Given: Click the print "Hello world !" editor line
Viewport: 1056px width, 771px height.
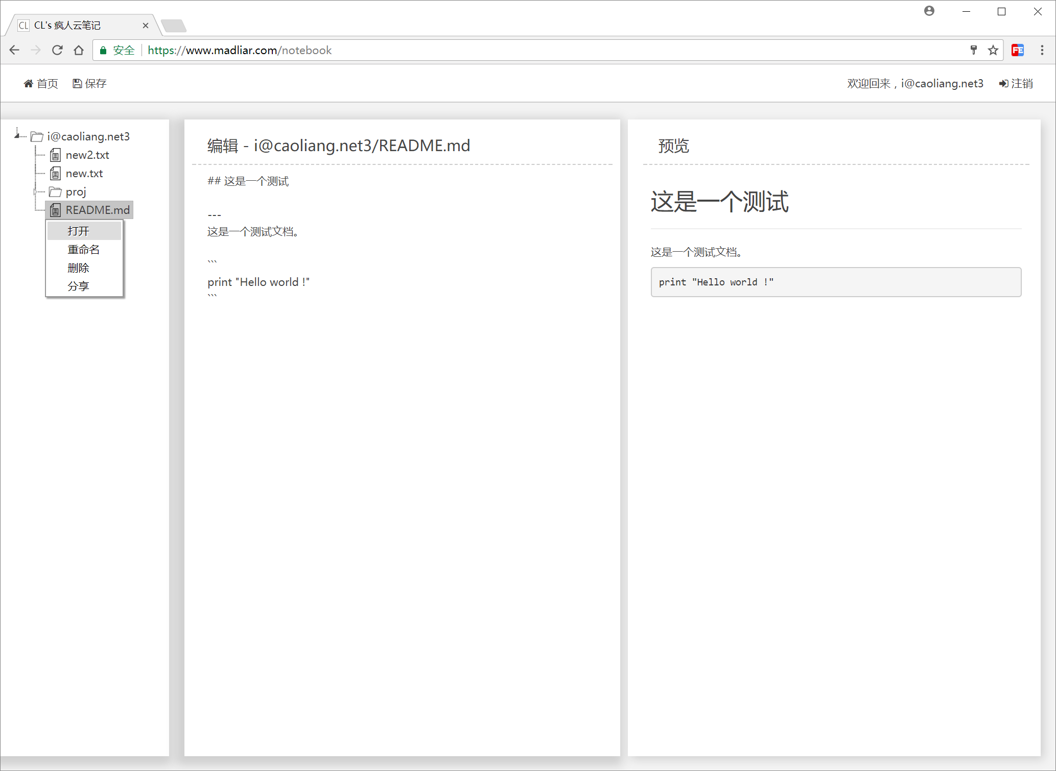Looking at the screenshot, I should (x=259, y=282).
